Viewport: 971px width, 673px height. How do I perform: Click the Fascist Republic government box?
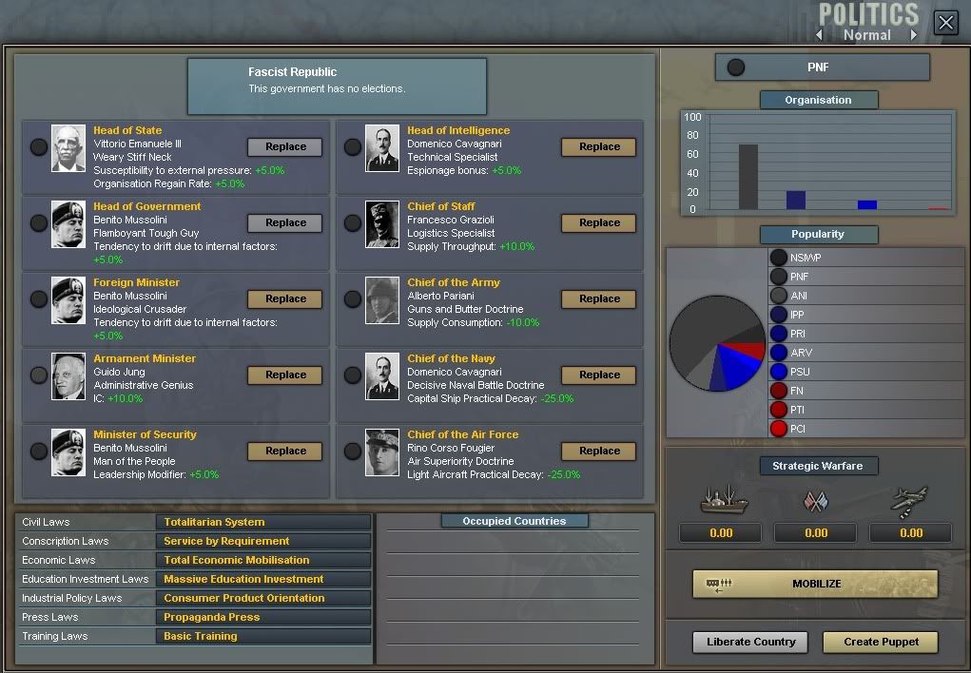click(337, 87)
